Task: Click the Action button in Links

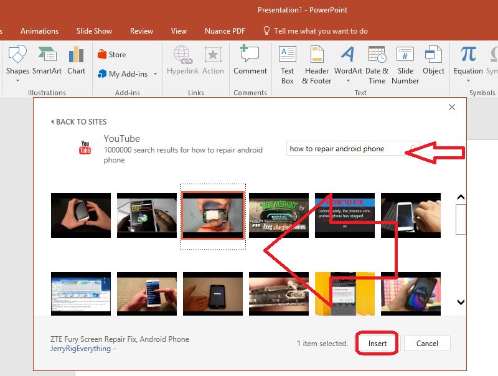Action: click(x=213, y=60)
